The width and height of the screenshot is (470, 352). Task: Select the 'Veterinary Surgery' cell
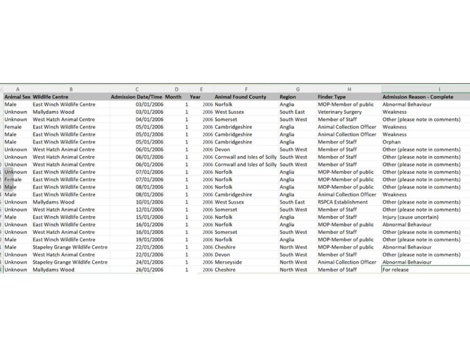(349, 112)
